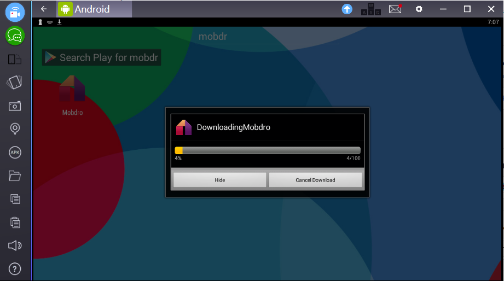Screen dimensions: 504x281
Task: Open help with the question mark icon
Action: pos(15,269)
